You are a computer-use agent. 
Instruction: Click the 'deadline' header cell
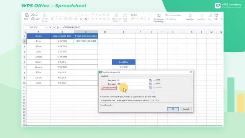point(124,62)
